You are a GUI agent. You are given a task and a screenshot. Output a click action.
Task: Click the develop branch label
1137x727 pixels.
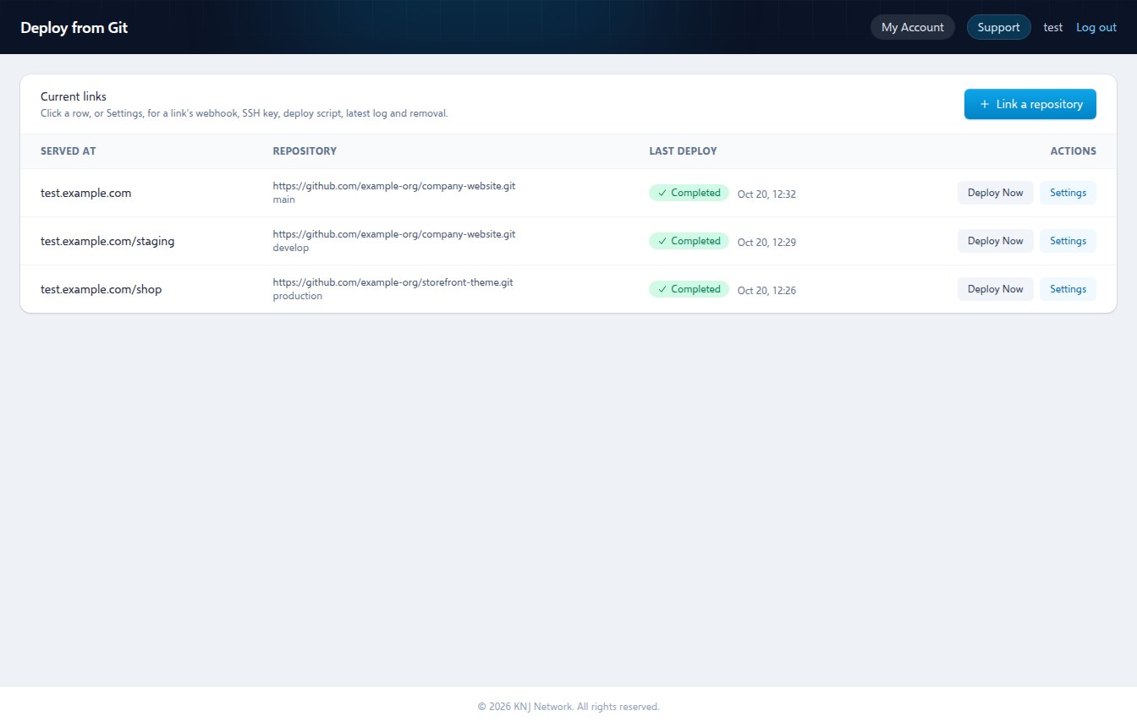click(291, 249)
